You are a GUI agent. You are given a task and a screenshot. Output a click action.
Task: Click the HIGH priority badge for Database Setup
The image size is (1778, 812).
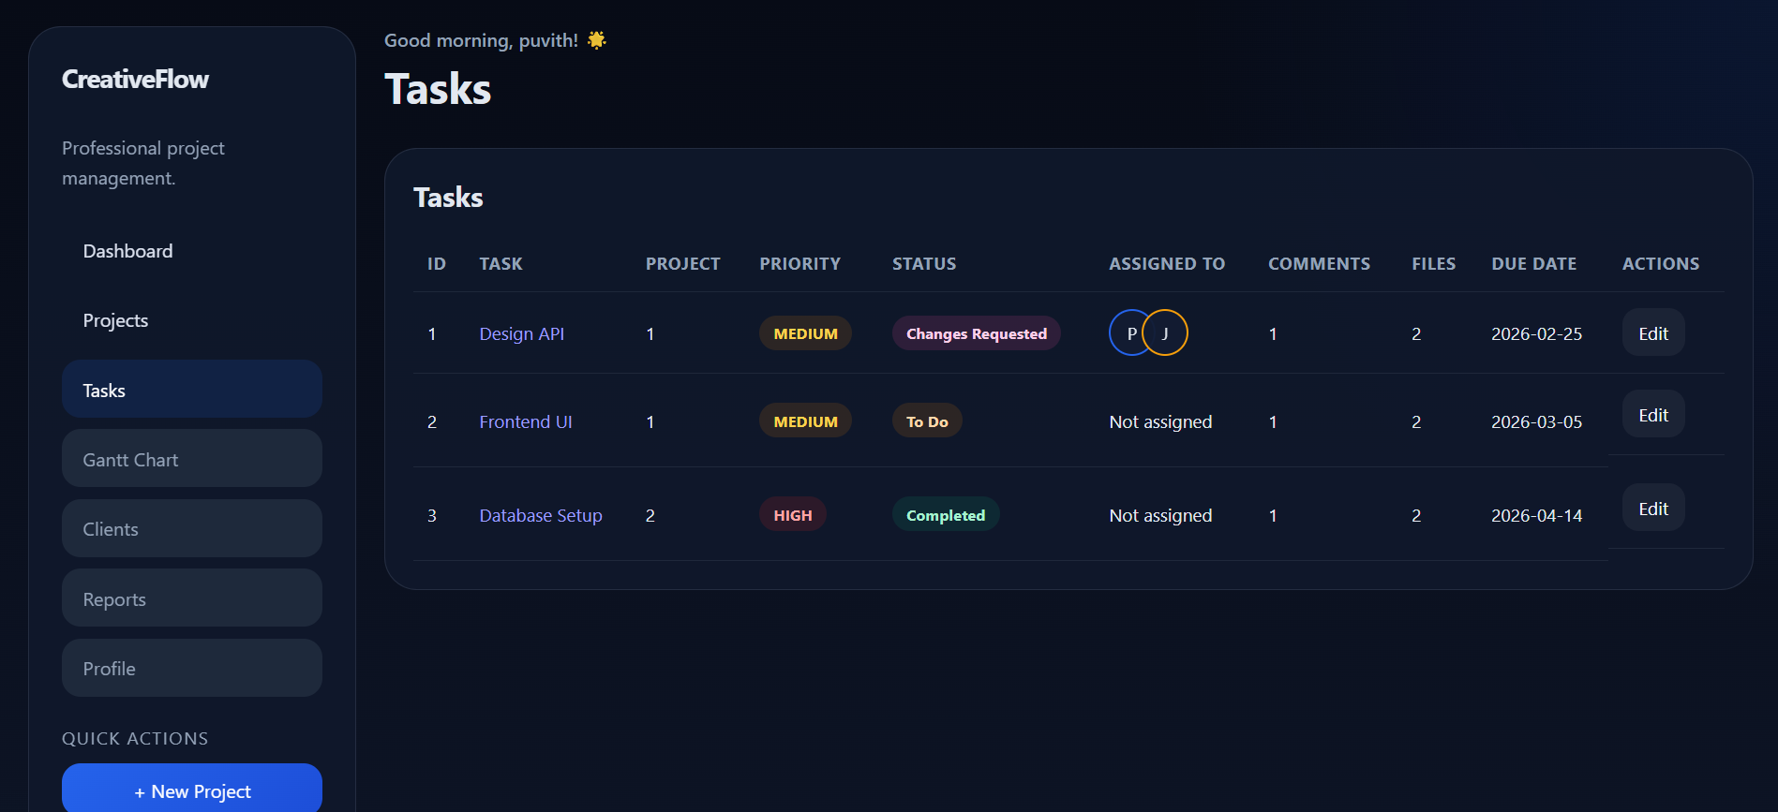pos(793,514)
